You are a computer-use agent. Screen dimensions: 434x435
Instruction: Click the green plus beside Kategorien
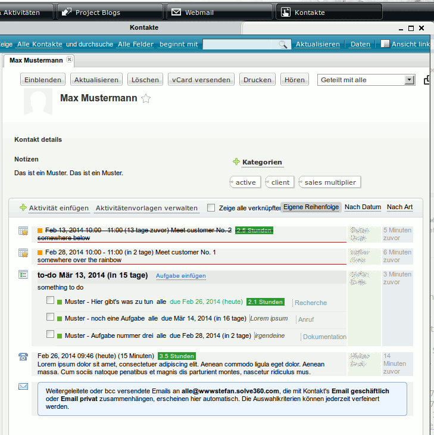coord(236,161)
